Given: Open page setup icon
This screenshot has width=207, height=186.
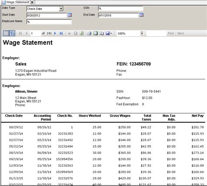Looking at the screenshot, I should tap(101, 34).
